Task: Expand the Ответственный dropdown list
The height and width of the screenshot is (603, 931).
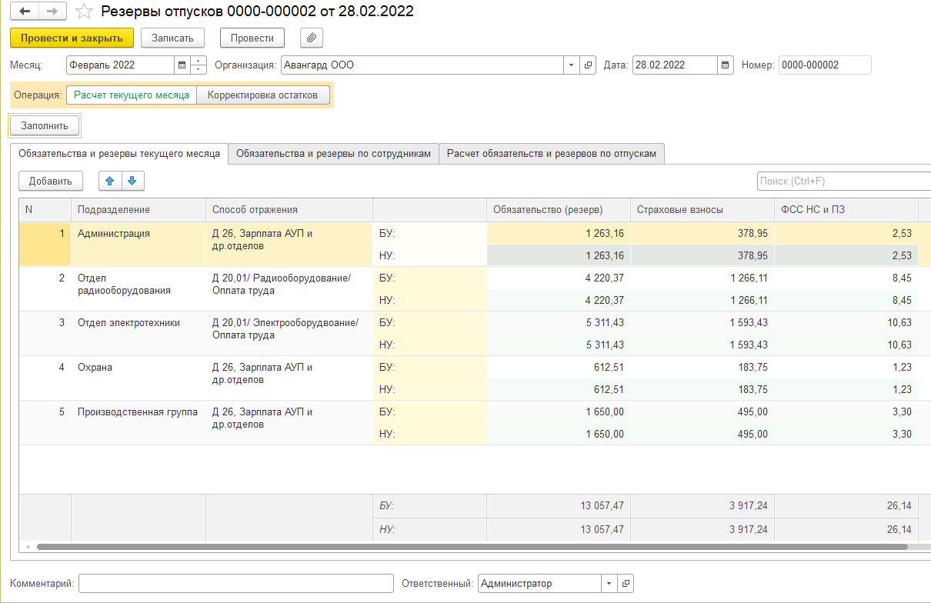Action: 609,584
